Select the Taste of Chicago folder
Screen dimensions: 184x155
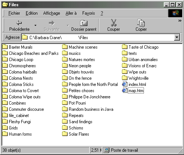(140, 47)
